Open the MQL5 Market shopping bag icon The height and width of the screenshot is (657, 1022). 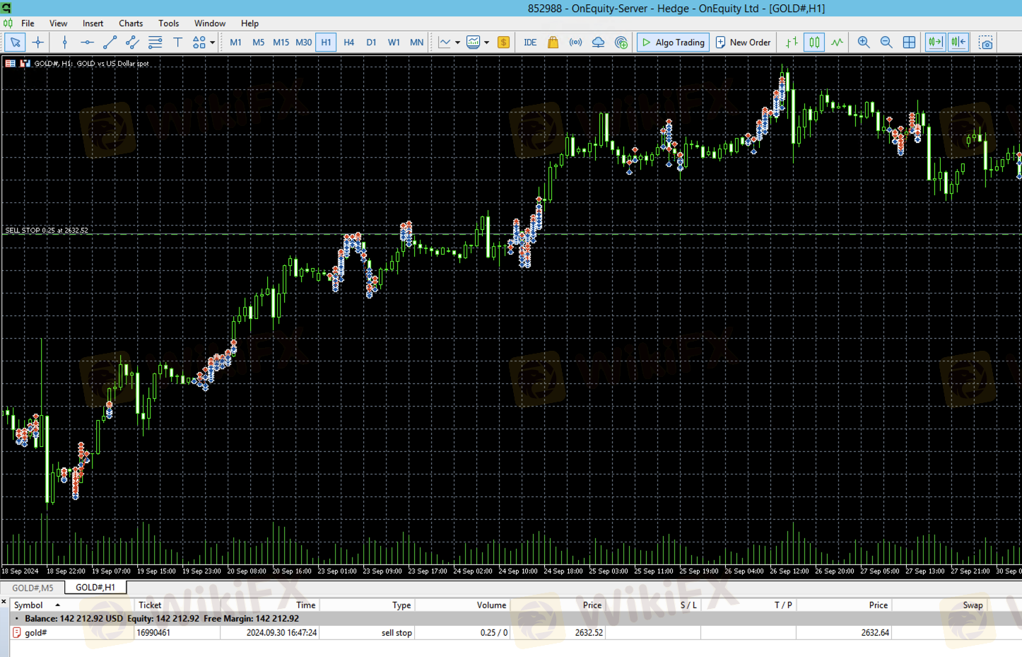[553, 42]
